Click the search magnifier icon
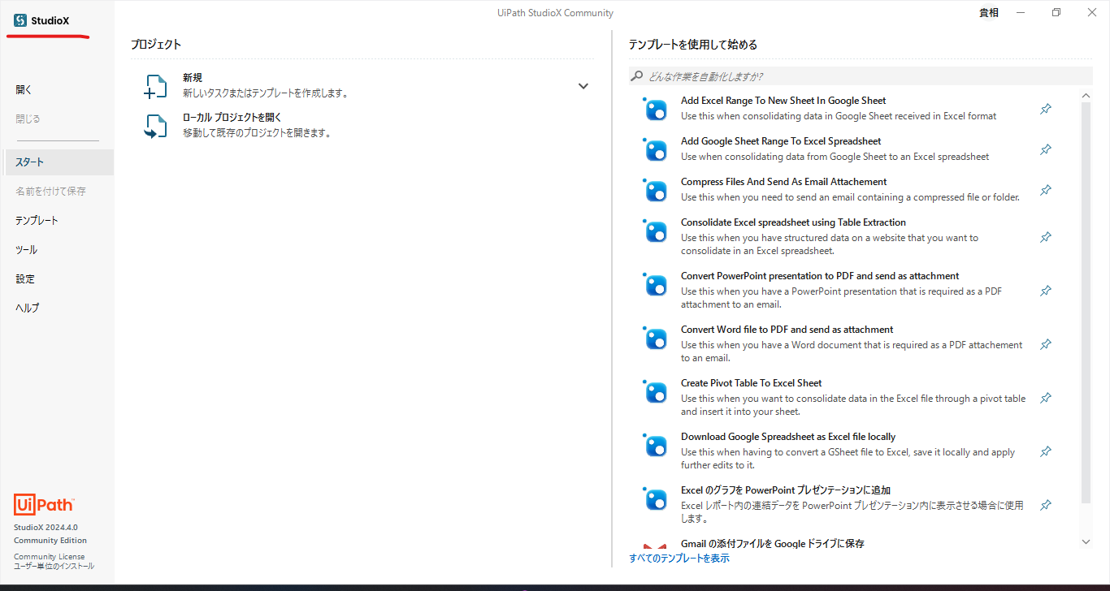 point(637,75)
